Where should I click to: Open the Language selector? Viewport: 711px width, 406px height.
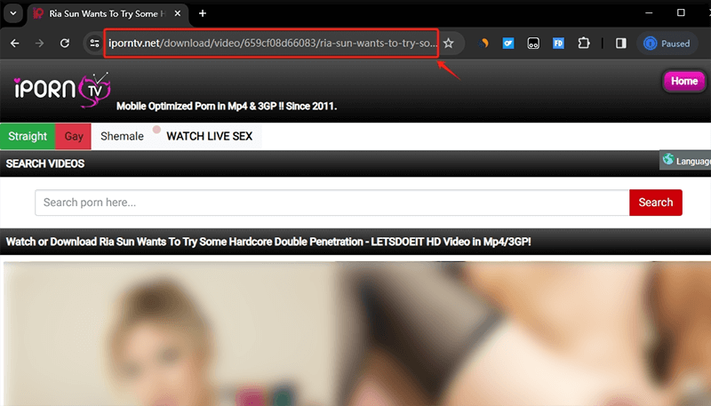(x=685, y=161)
